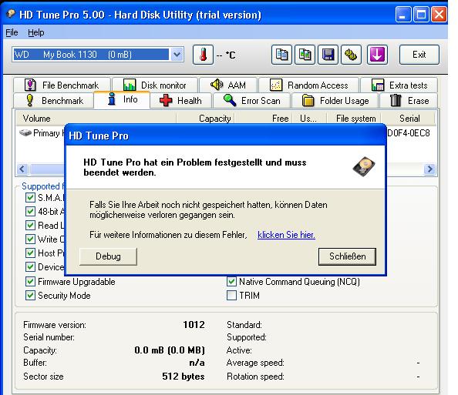Switch to the Disk monitor tab
Image resolution: width=458 pixels, height=395 pixels.
tap(155, 85)
